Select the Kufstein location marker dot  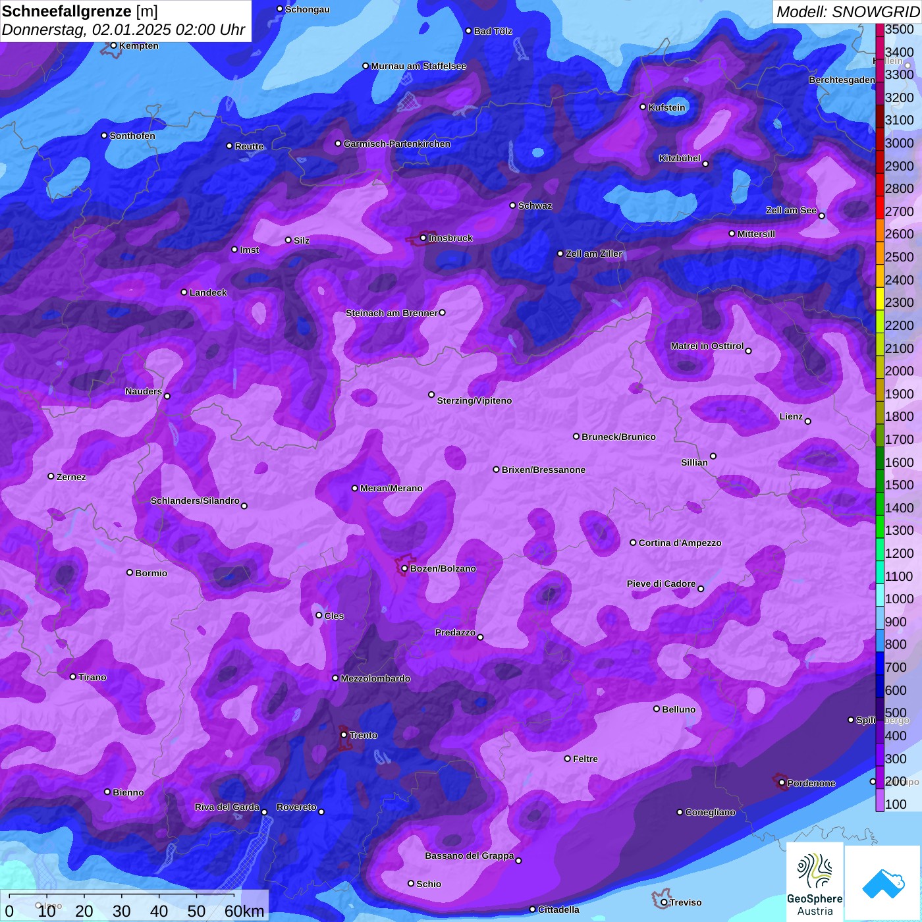(643, 107)
